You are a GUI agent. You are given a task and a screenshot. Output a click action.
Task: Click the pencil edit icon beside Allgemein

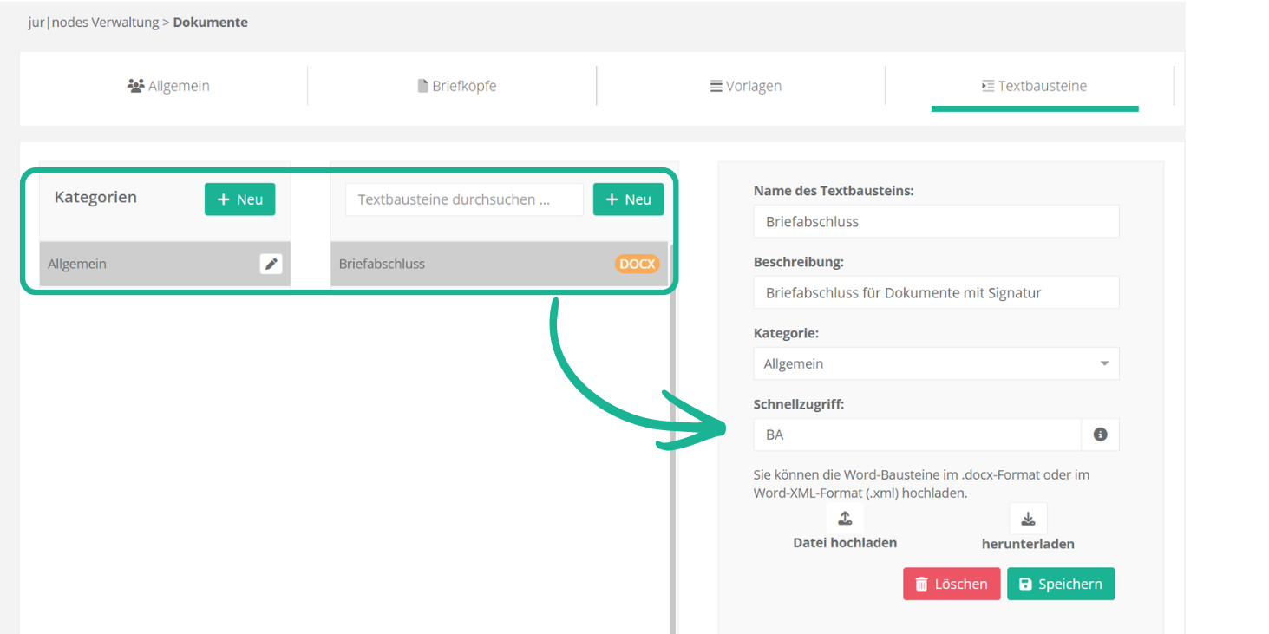pyautogui.click(x=271, y=264)
